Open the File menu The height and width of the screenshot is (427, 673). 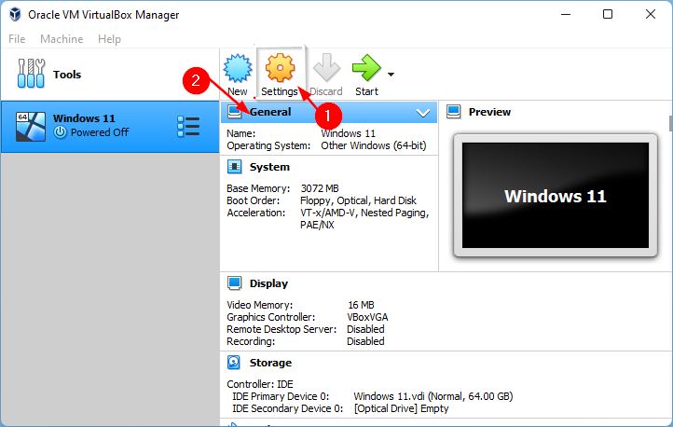[x=17, y=39]
